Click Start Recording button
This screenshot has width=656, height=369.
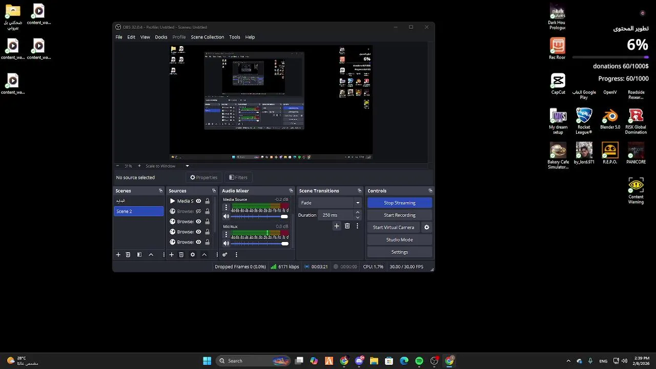coord(400,215)
